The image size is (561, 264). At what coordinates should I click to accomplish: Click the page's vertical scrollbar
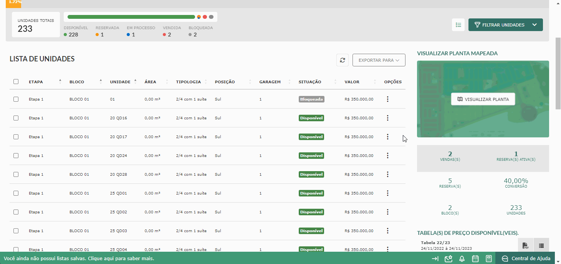tap(558, 74)
